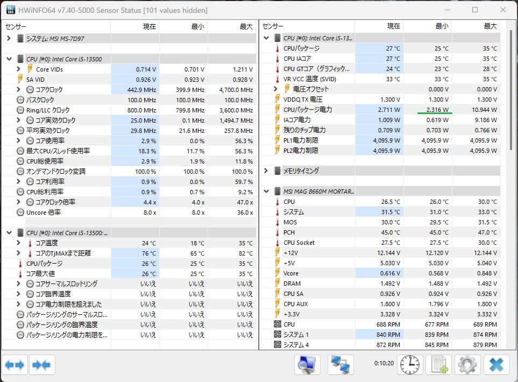Expand the コアクロック row
Viewport: 518px width, 382px height.
click(x=18, y=89)
